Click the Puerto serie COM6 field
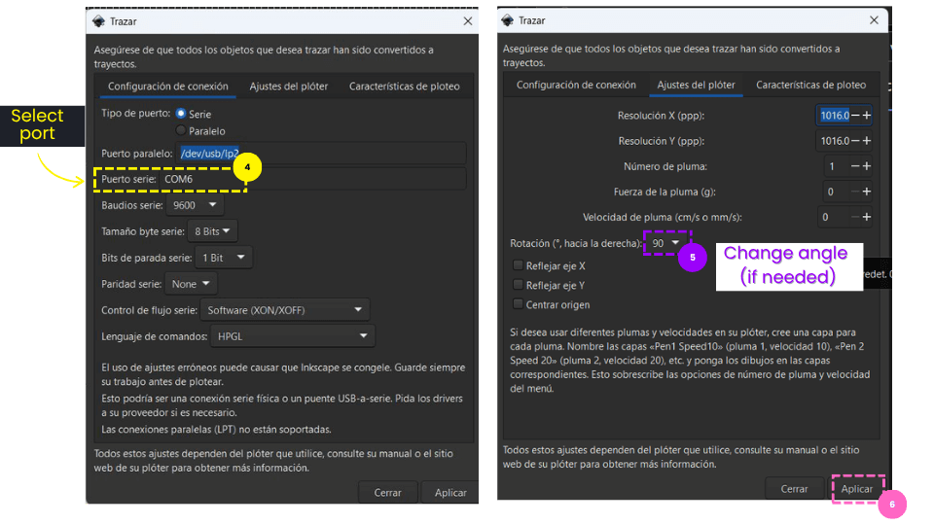This screenshot has height=525, width=934. point(311,179)
